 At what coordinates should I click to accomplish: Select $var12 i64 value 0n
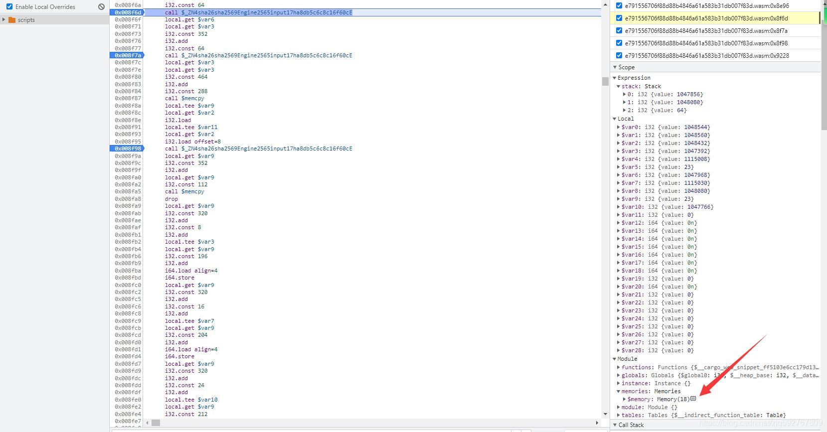[x=659, y=223]
